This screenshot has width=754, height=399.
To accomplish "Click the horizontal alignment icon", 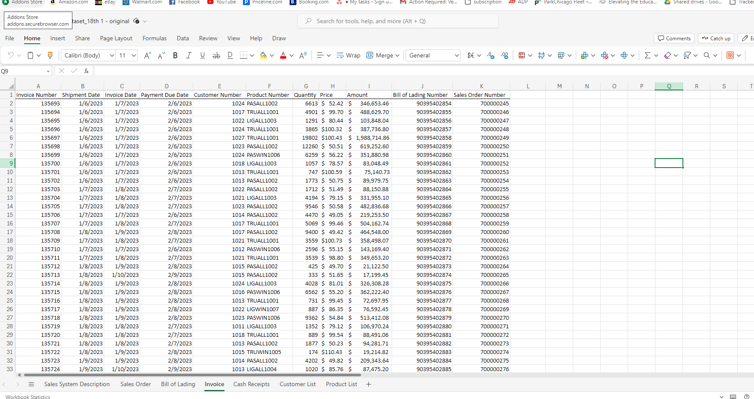I will coord(320,55).
